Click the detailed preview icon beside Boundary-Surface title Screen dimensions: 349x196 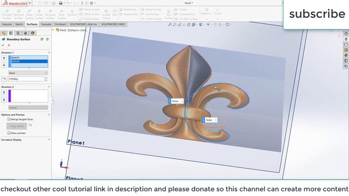click(42, 39)
